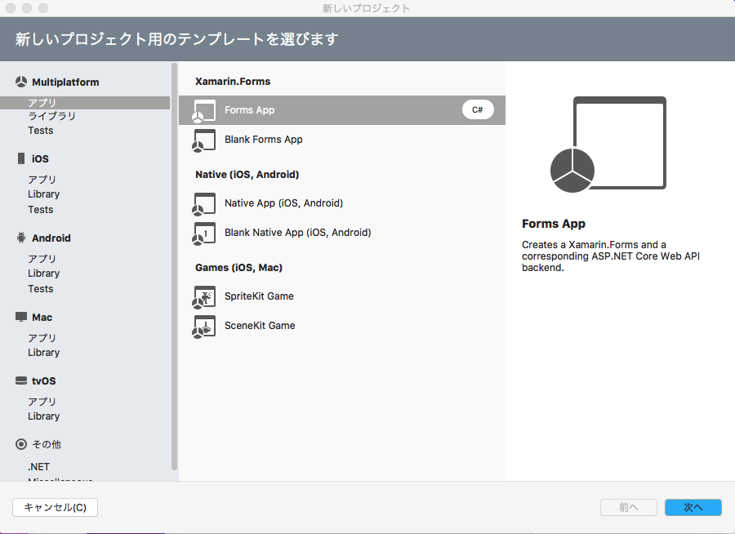Select Library under tvOS
Viewport: 735px width, 534px height.
click(43, 416)
